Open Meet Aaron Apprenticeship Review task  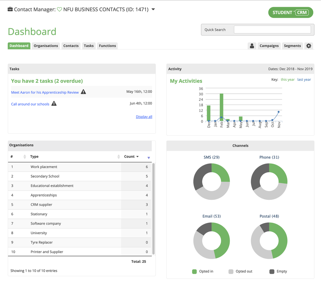click(45, 92)
